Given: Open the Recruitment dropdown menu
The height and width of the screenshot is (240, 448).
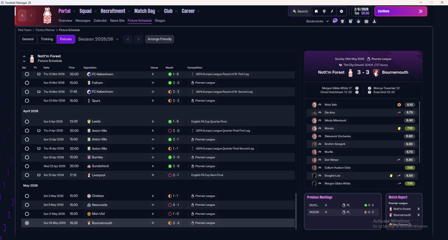Looking at the screenshot, I should (x=115, y=11).
